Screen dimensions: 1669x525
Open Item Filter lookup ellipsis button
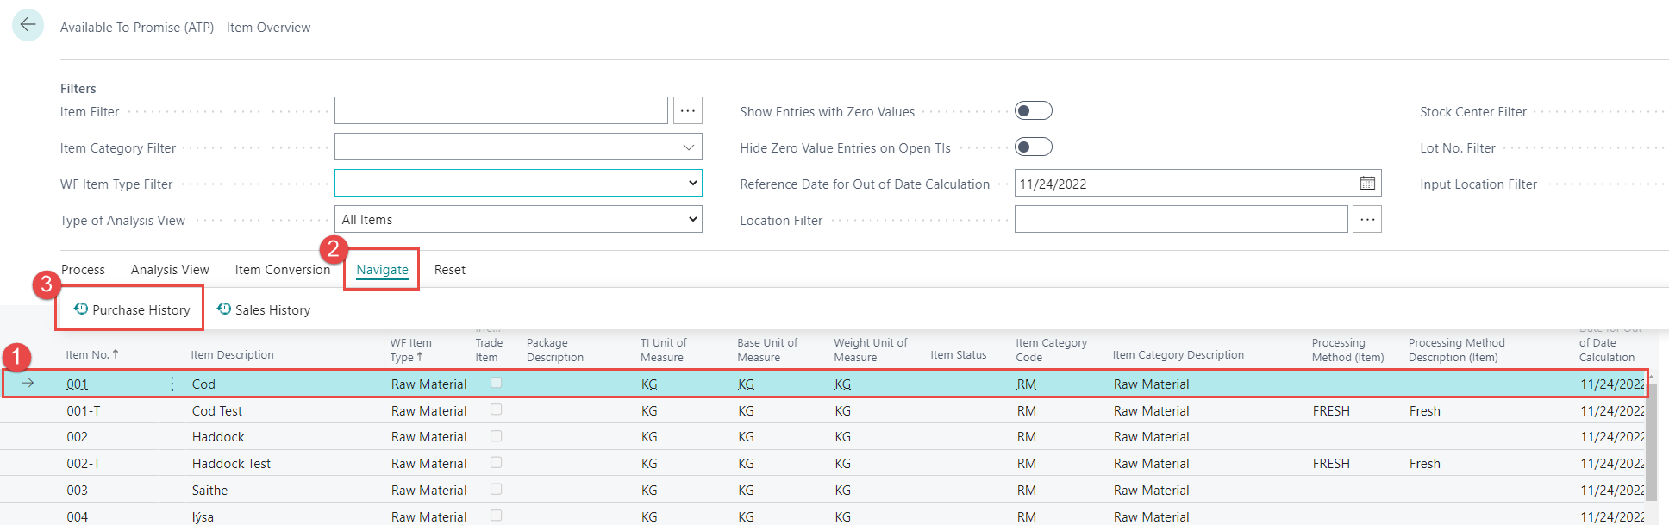687,111
